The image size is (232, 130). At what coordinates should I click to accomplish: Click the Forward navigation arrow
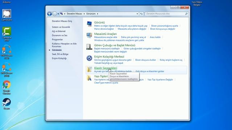pyautogui.click(x=55, y=14)
